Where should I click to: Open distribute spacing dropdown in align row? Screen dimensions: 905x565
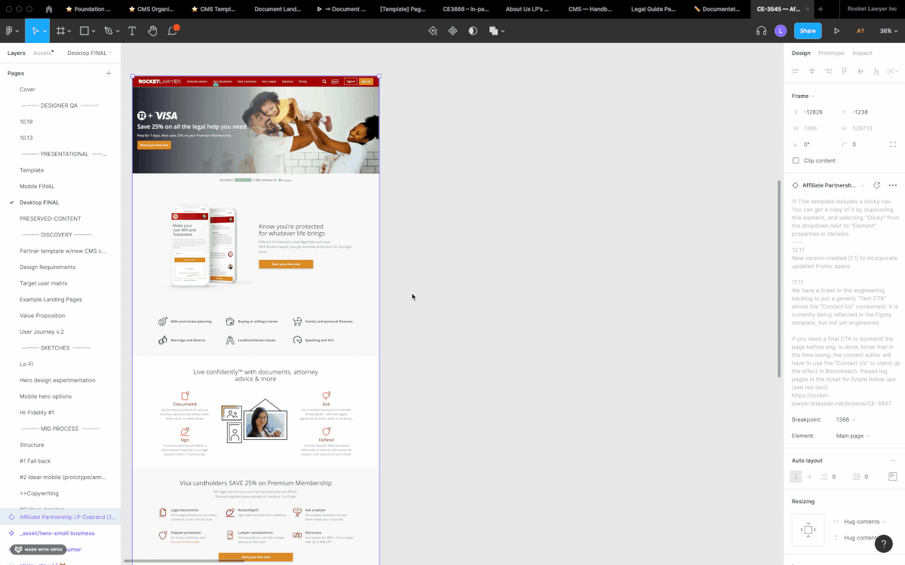tap(894, 71)
